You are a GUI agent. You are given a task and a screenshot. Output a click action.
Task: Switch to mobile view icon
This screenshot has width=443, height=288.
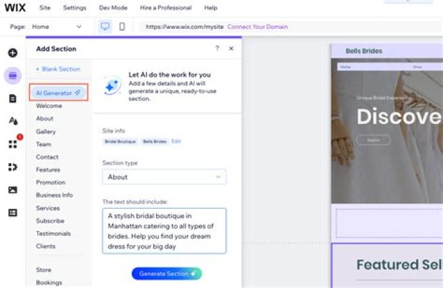[122, 26]
